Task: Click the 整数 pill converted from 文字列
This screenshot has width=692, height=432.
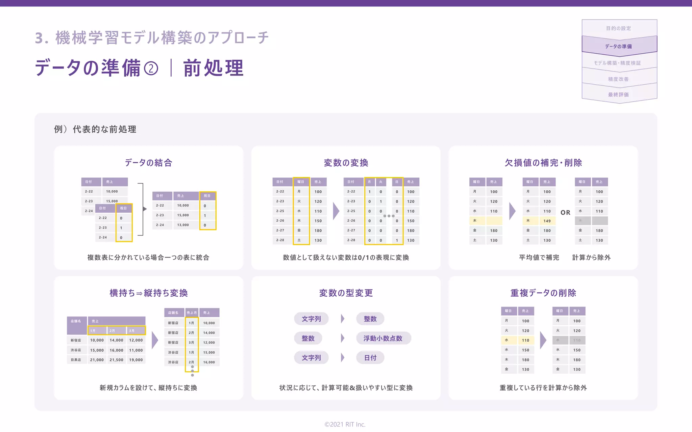Action: coord(370,319)
